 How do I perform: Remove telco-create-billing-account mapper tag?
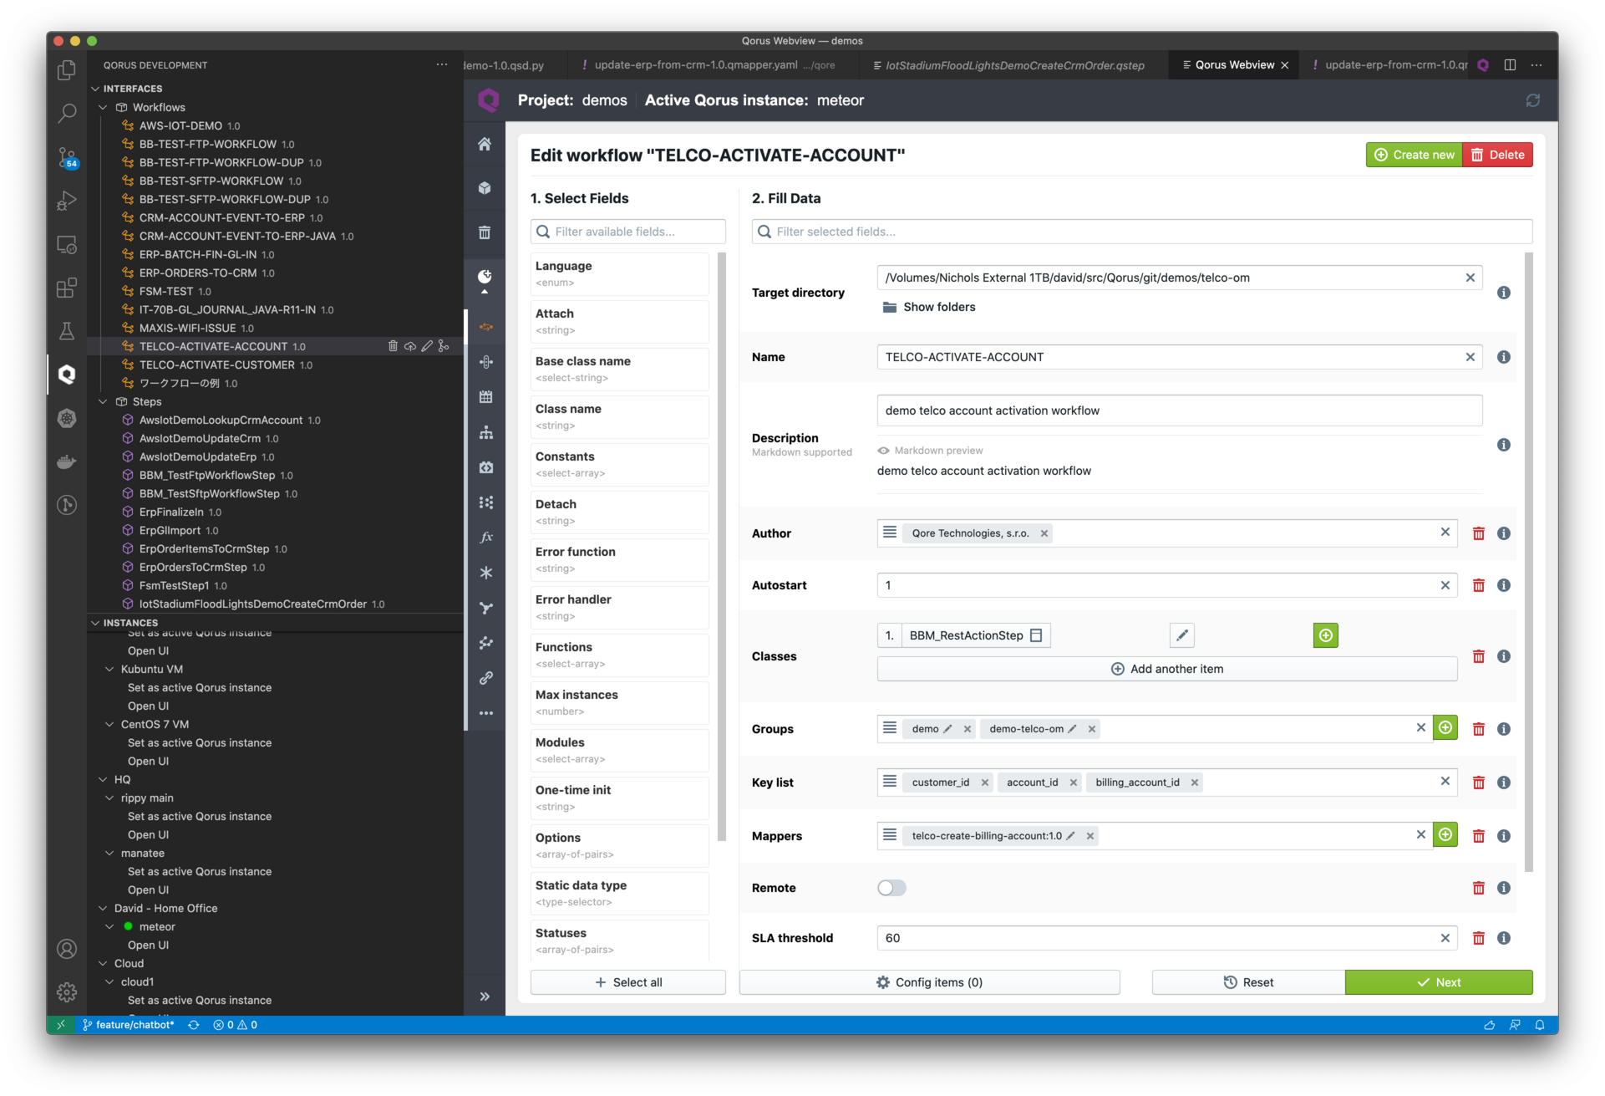click(x=1089, y=836)
